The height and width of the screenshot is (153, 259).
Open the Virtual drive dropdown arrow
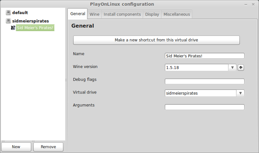pos(240,93)
